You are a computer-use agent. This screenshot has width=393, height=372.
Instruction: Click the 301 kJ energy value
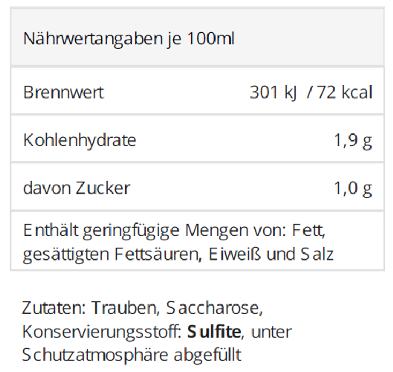273,92
